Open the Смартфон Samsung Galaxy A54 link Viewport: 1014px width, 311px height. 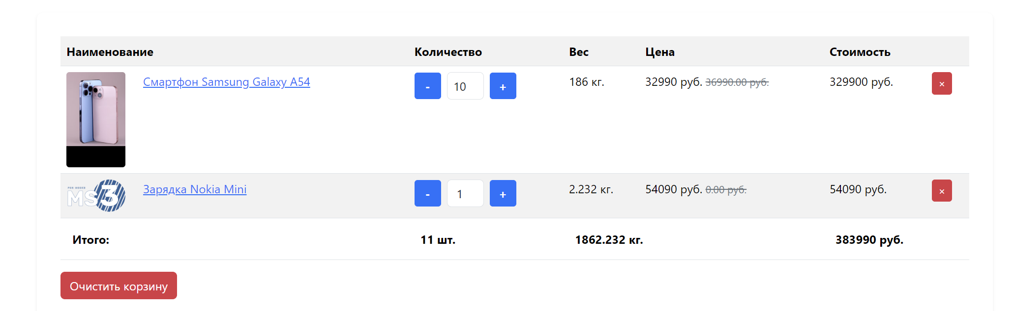[x=226, y=82]
